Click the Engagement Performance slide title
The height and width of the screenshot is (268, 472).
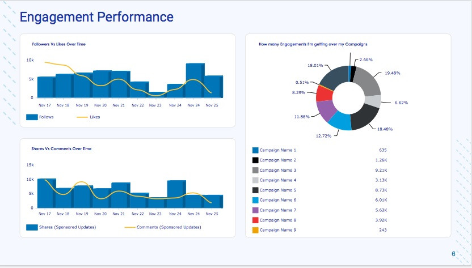[x=96, y=17]
